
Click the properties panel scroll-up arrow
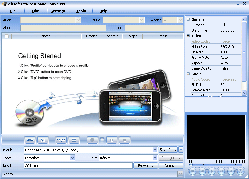pos(244,19)
